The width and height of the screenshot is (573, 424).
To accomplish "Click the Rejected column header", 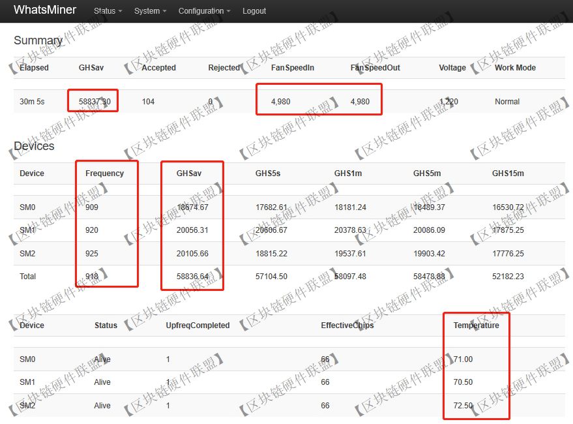I will tap(224, 68).
